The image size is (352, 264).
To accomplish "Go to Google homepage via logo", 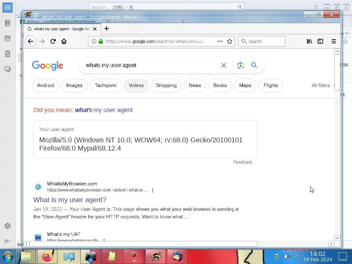I will (x=47, y=66).
